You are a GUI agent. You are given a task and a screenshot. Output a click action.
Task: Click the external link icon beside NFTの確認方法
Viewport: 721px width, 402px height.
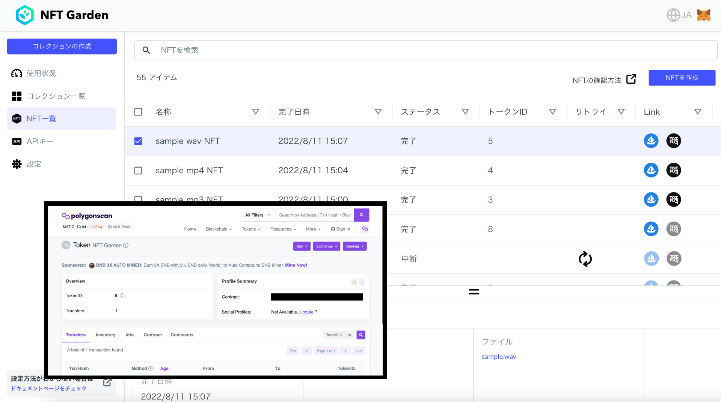pyautogui.click(x=631, y=79)
